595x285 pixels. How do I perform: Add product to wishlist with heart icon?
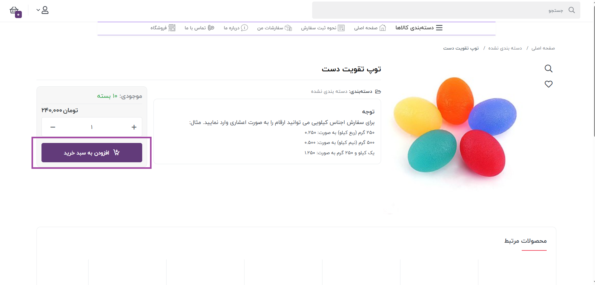pyautogui.click(x=549, y=84)
